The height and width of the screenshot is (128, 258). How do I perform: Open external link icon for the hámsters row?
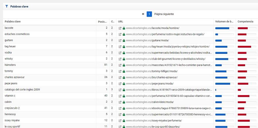tap(120, 65)
